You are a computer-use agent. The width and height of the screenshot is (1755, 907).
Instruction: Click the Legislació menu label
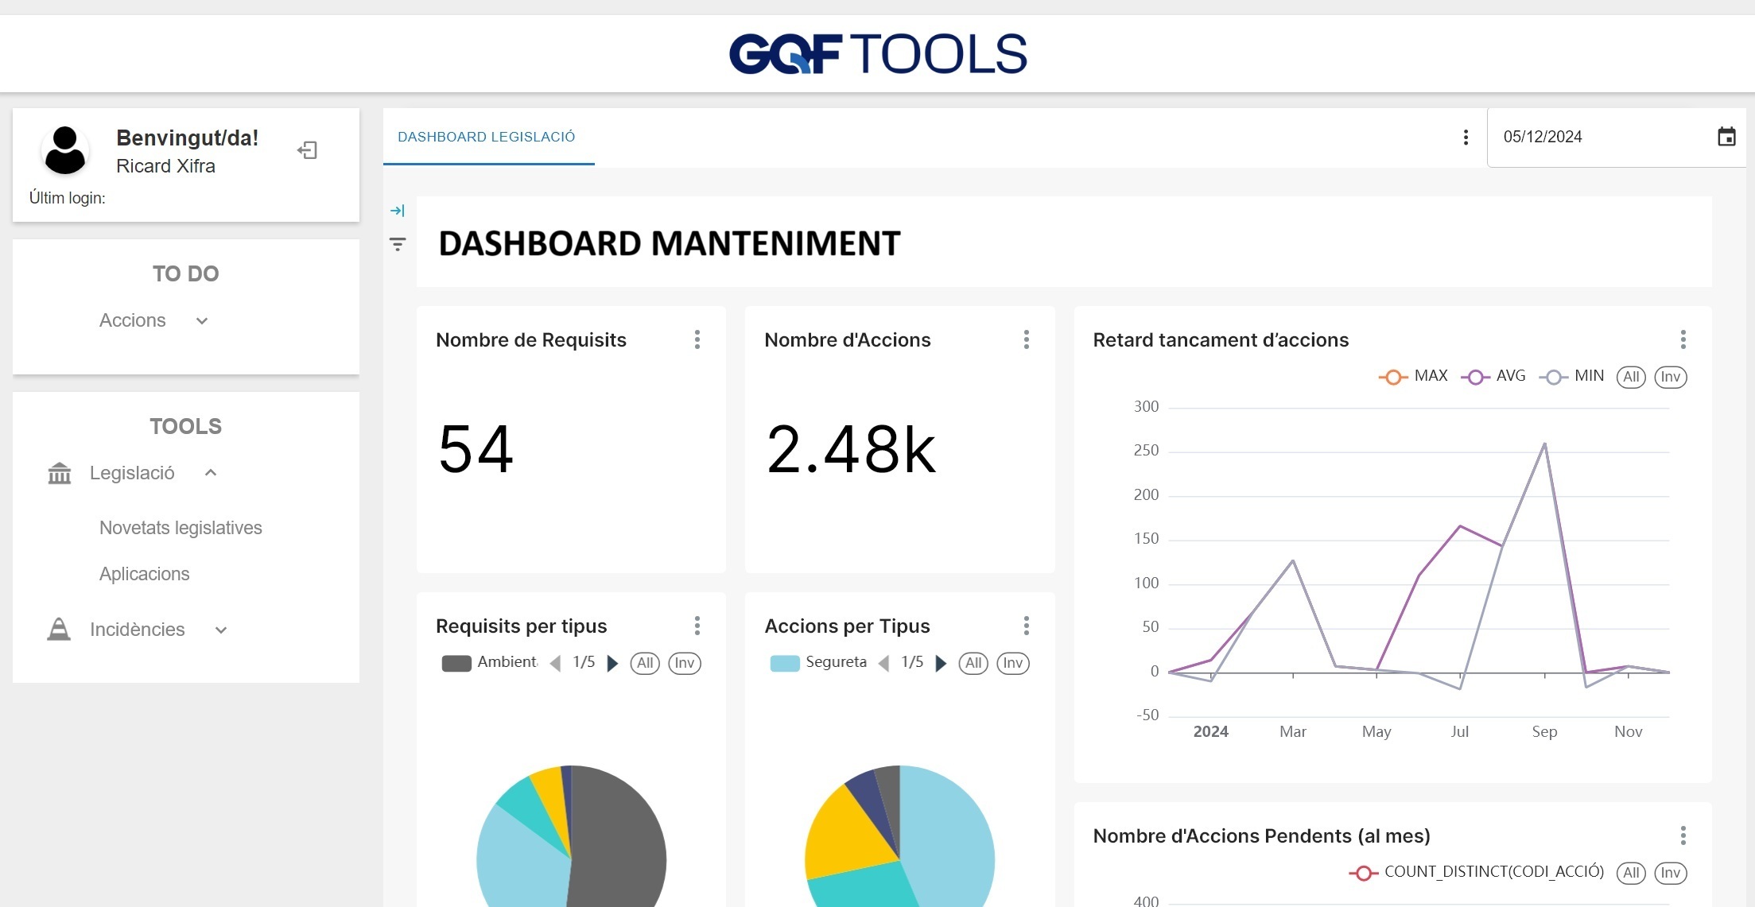132,473
